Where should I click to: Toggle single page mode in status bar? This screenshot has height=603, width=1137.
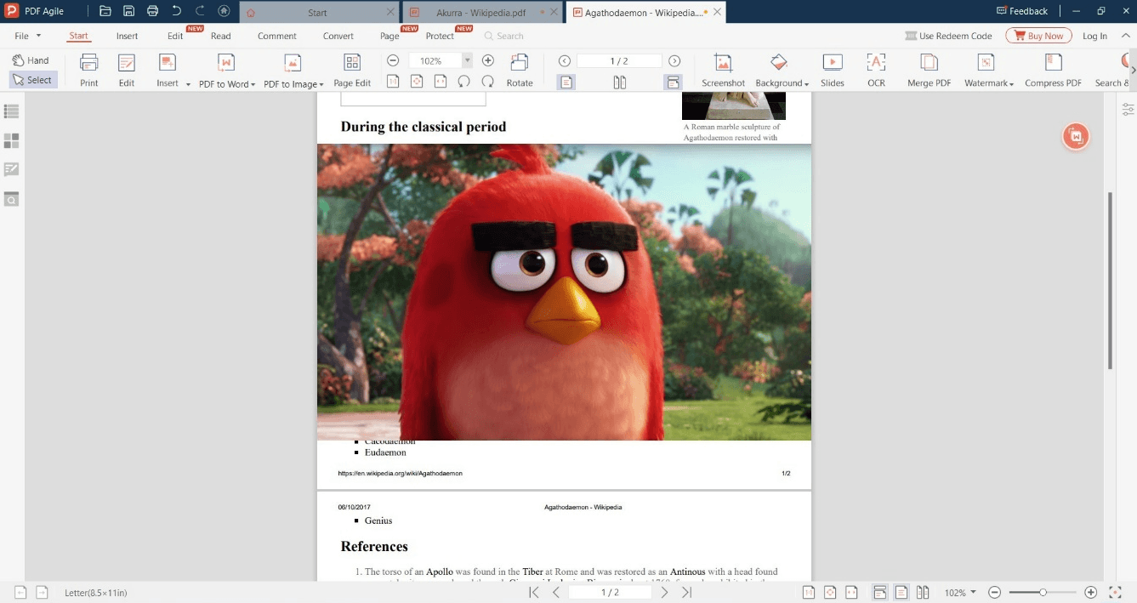click(x=901, y=592)
